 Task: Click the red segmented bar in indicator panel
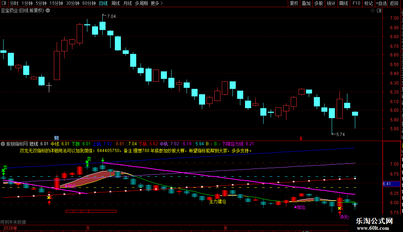(x=91, y=211)
